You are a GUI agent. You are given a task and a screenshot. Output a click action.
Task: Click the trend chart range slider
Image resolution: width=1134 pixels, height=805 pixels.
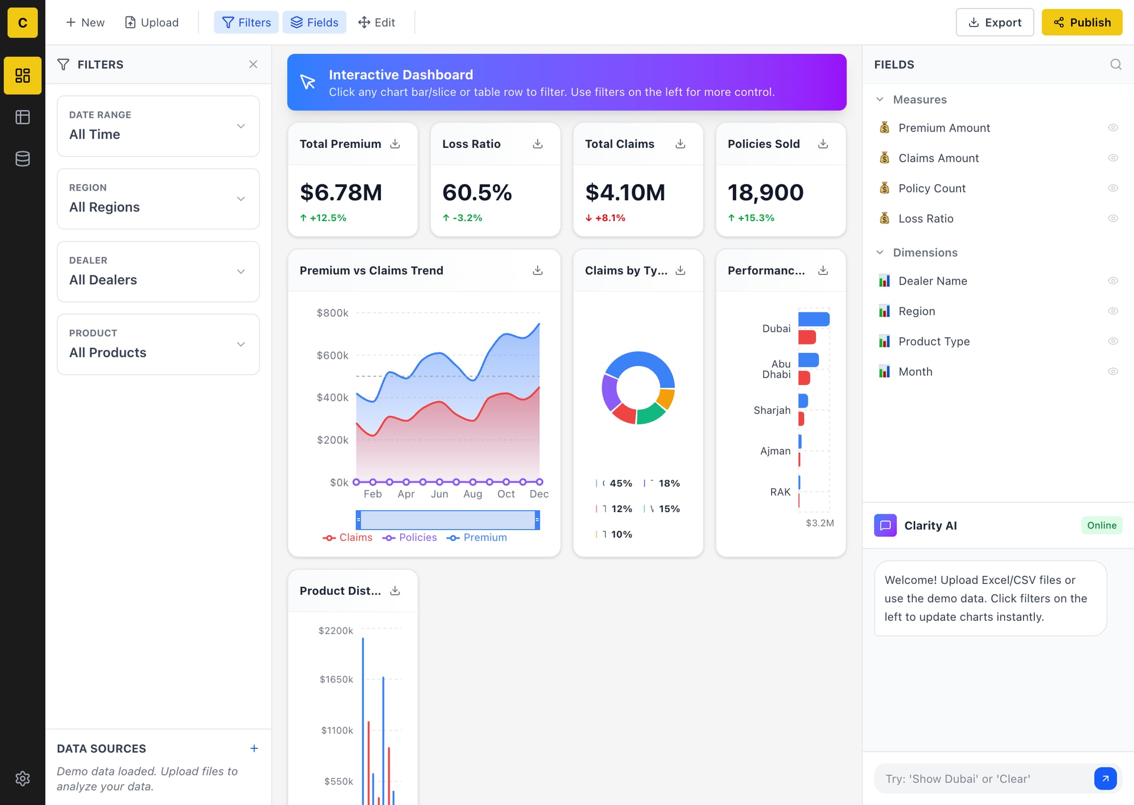tap(447, 520)
